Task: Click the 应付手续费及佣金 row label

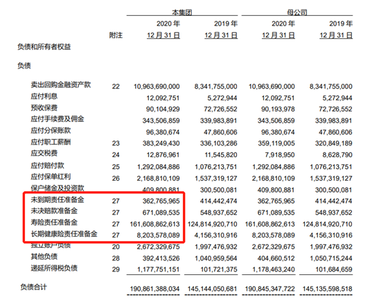Action: click(x=57, y=119)
